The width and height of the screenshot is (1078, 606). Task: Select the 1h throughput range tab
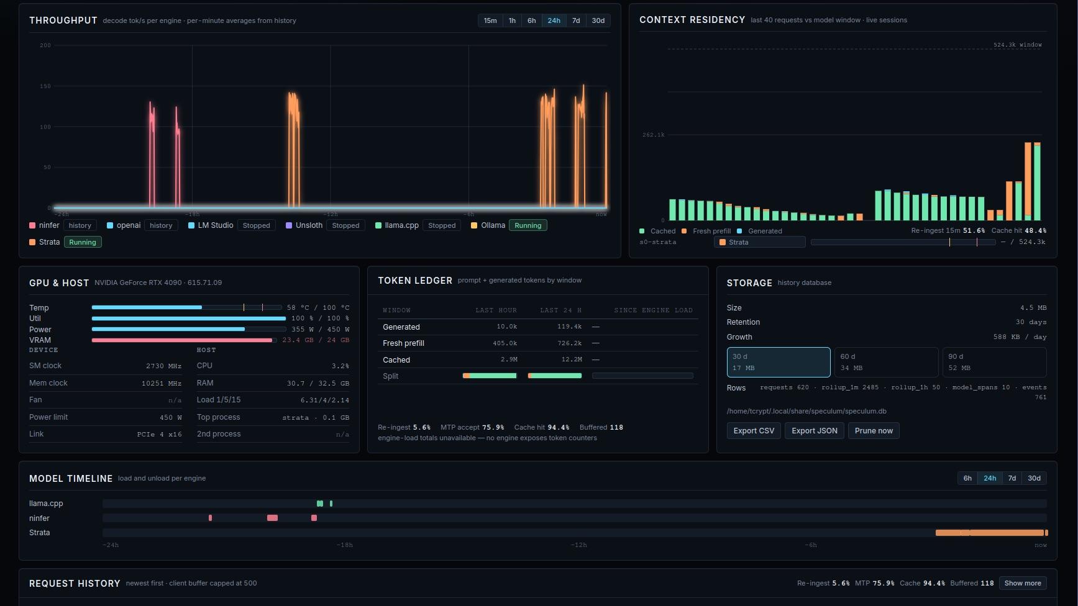click(x=512, y=20)
